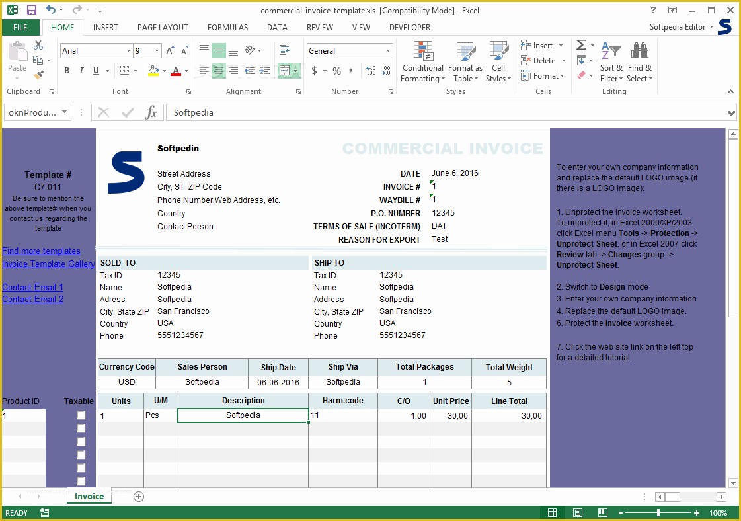Toggle Bold formatting
The image size is (741, 521).
67,71
